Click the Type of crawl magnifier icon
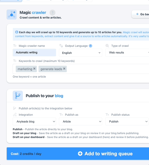The width and height of the screenshot is (149, 165). tap(107, 46)
